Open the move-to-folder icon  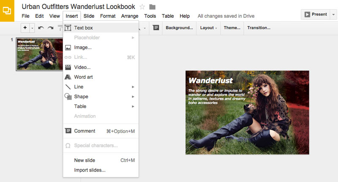[153, 7]
